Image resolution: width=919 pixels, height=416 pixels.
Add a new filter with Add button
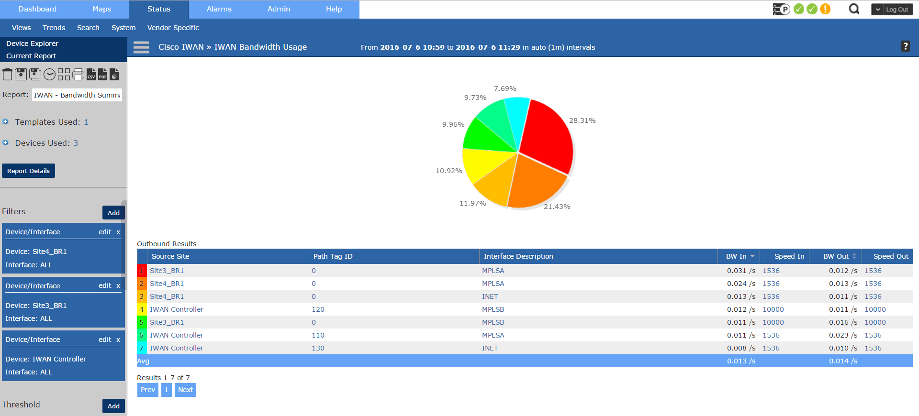coord(113,213)
